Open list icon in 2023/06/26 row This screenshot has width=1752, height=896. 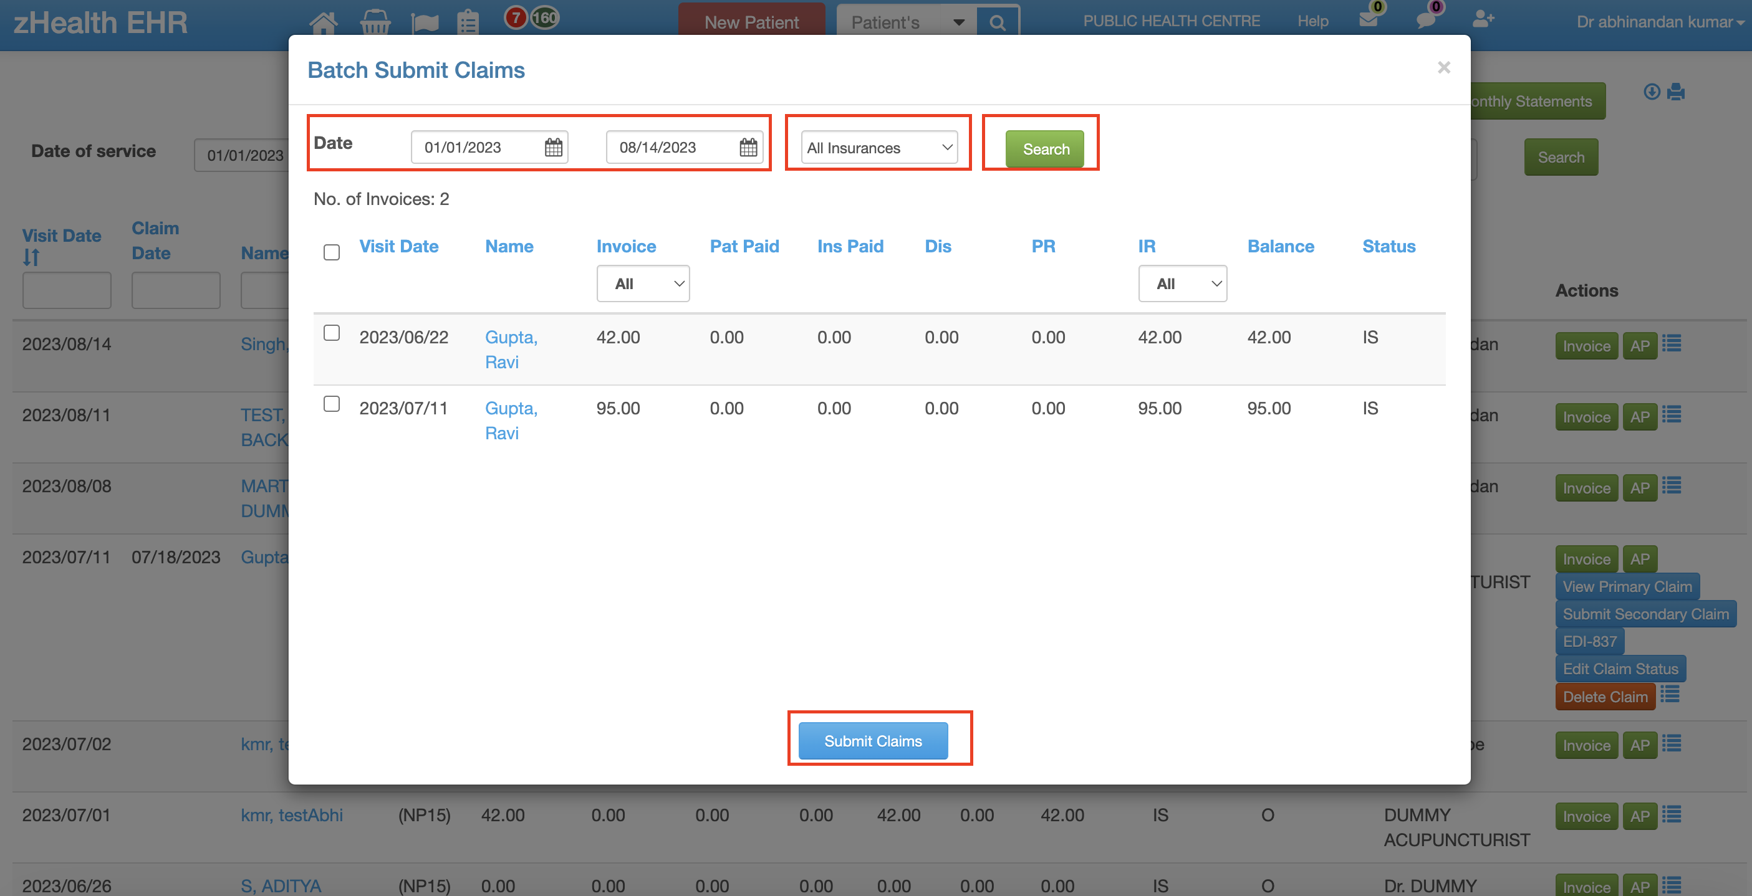point(1672,885)
